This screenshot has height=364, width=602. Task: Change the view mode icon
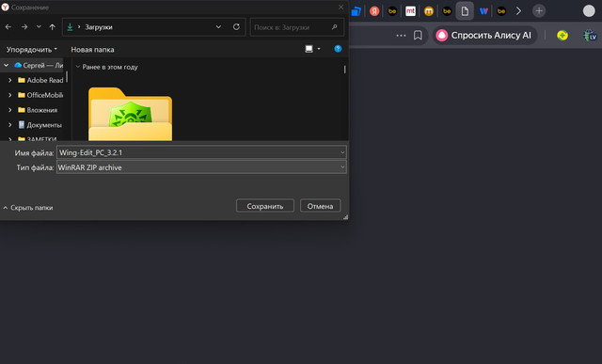click(309, 49)
